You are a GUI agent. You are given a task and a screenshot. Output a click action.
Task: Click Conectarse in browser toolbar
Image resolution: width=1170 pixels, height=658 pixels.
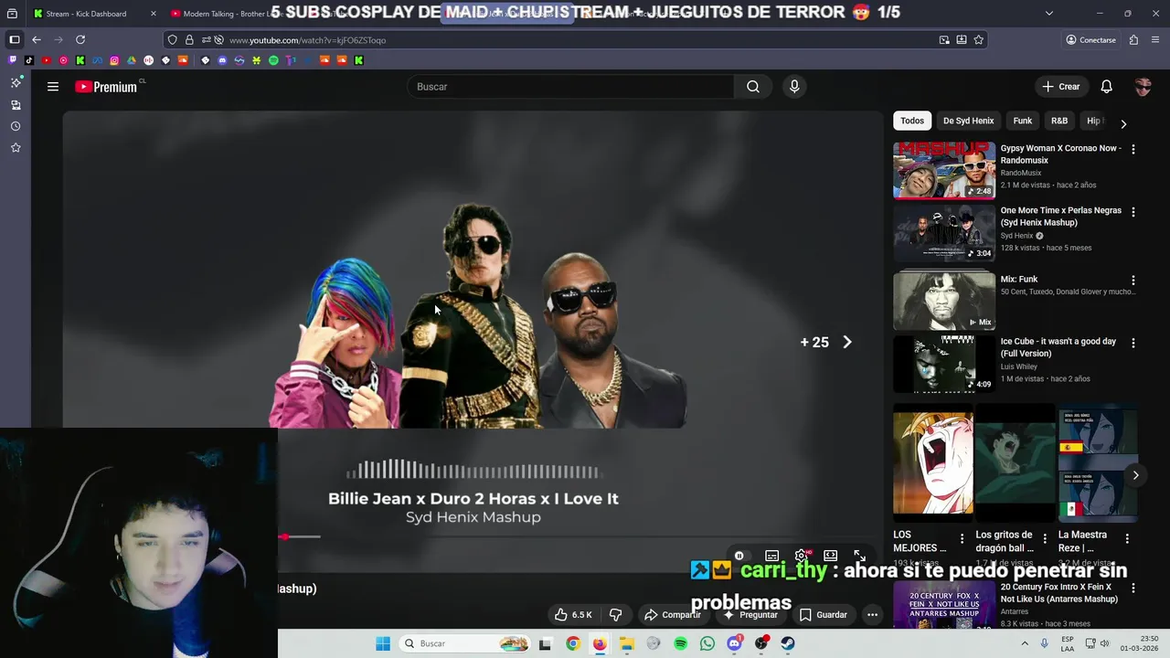1090,40
